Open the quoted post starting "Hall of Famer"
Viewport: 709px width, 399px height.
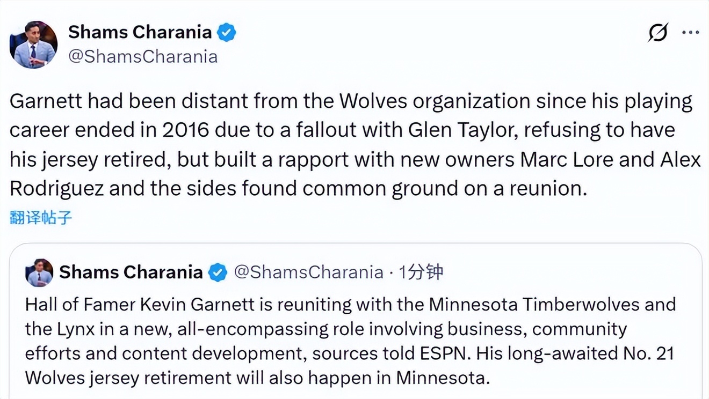pyautogui.click(x=349, y=342)
